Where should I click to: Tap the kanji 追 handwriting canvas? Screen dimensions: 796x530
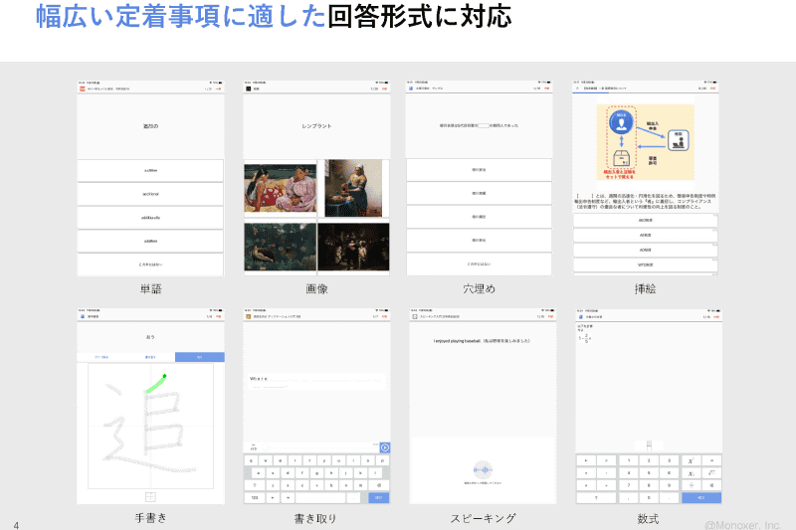150,426
